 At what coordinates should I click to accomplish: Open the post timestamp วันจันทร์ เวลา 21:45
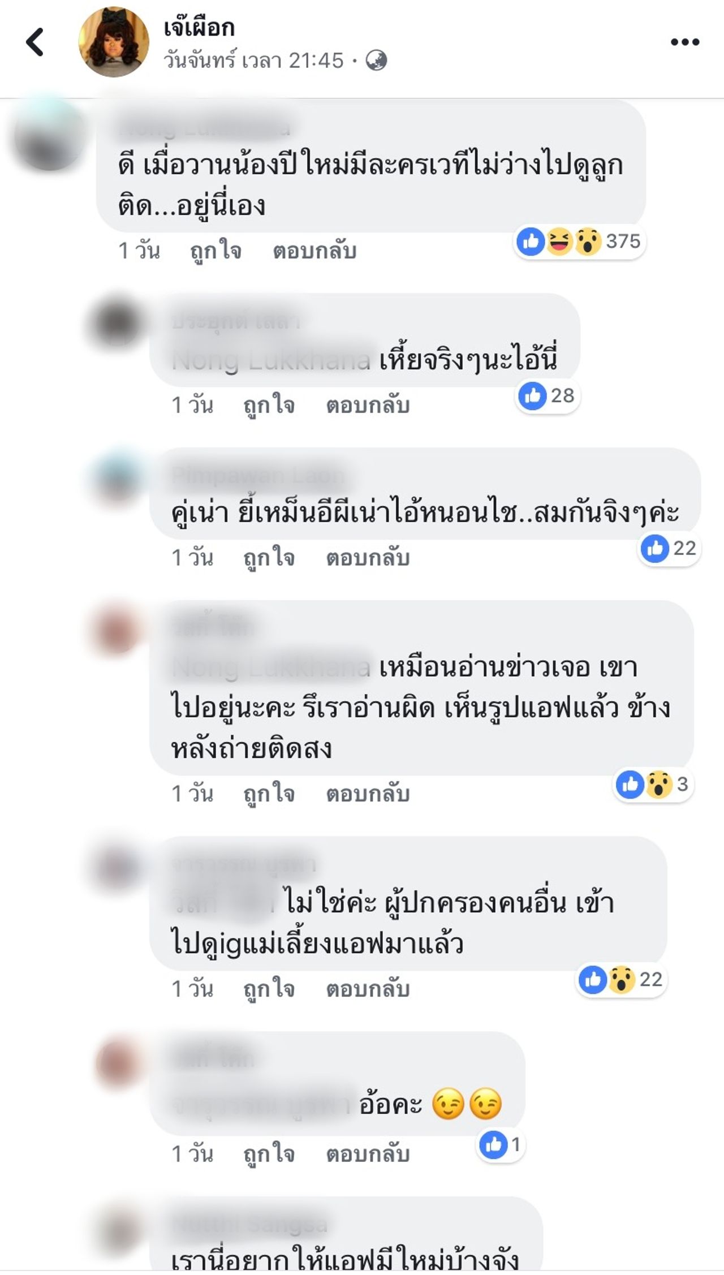pyautogui.click(x=253, y=60)
